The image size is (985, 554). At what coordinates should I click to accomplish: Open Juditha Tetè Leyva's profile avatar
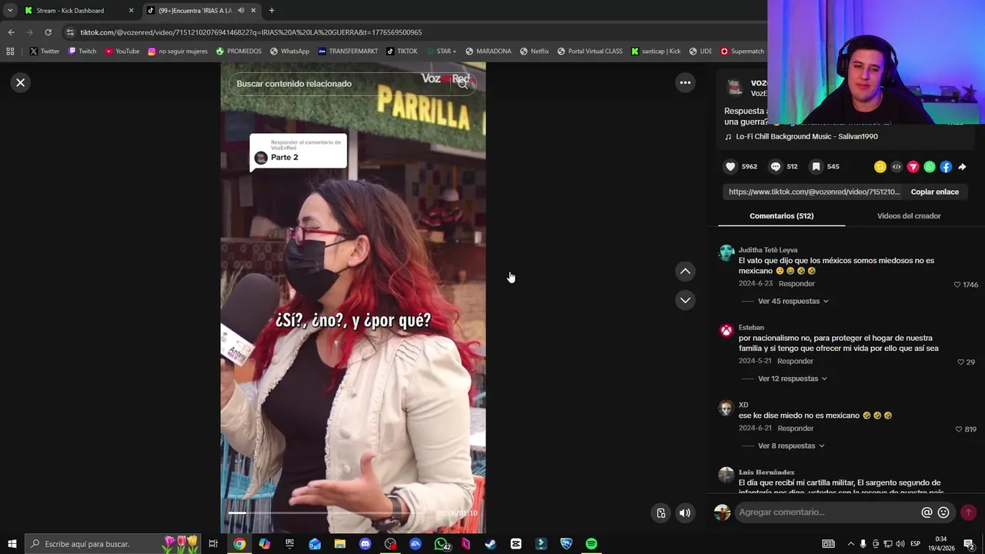click(x=726, y=253)
